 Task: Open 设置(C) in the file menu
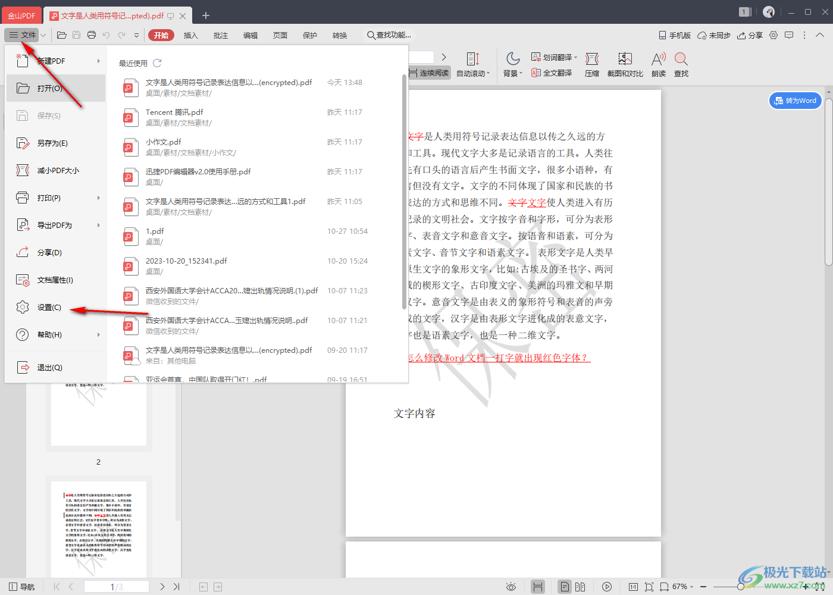coord(56,307)
